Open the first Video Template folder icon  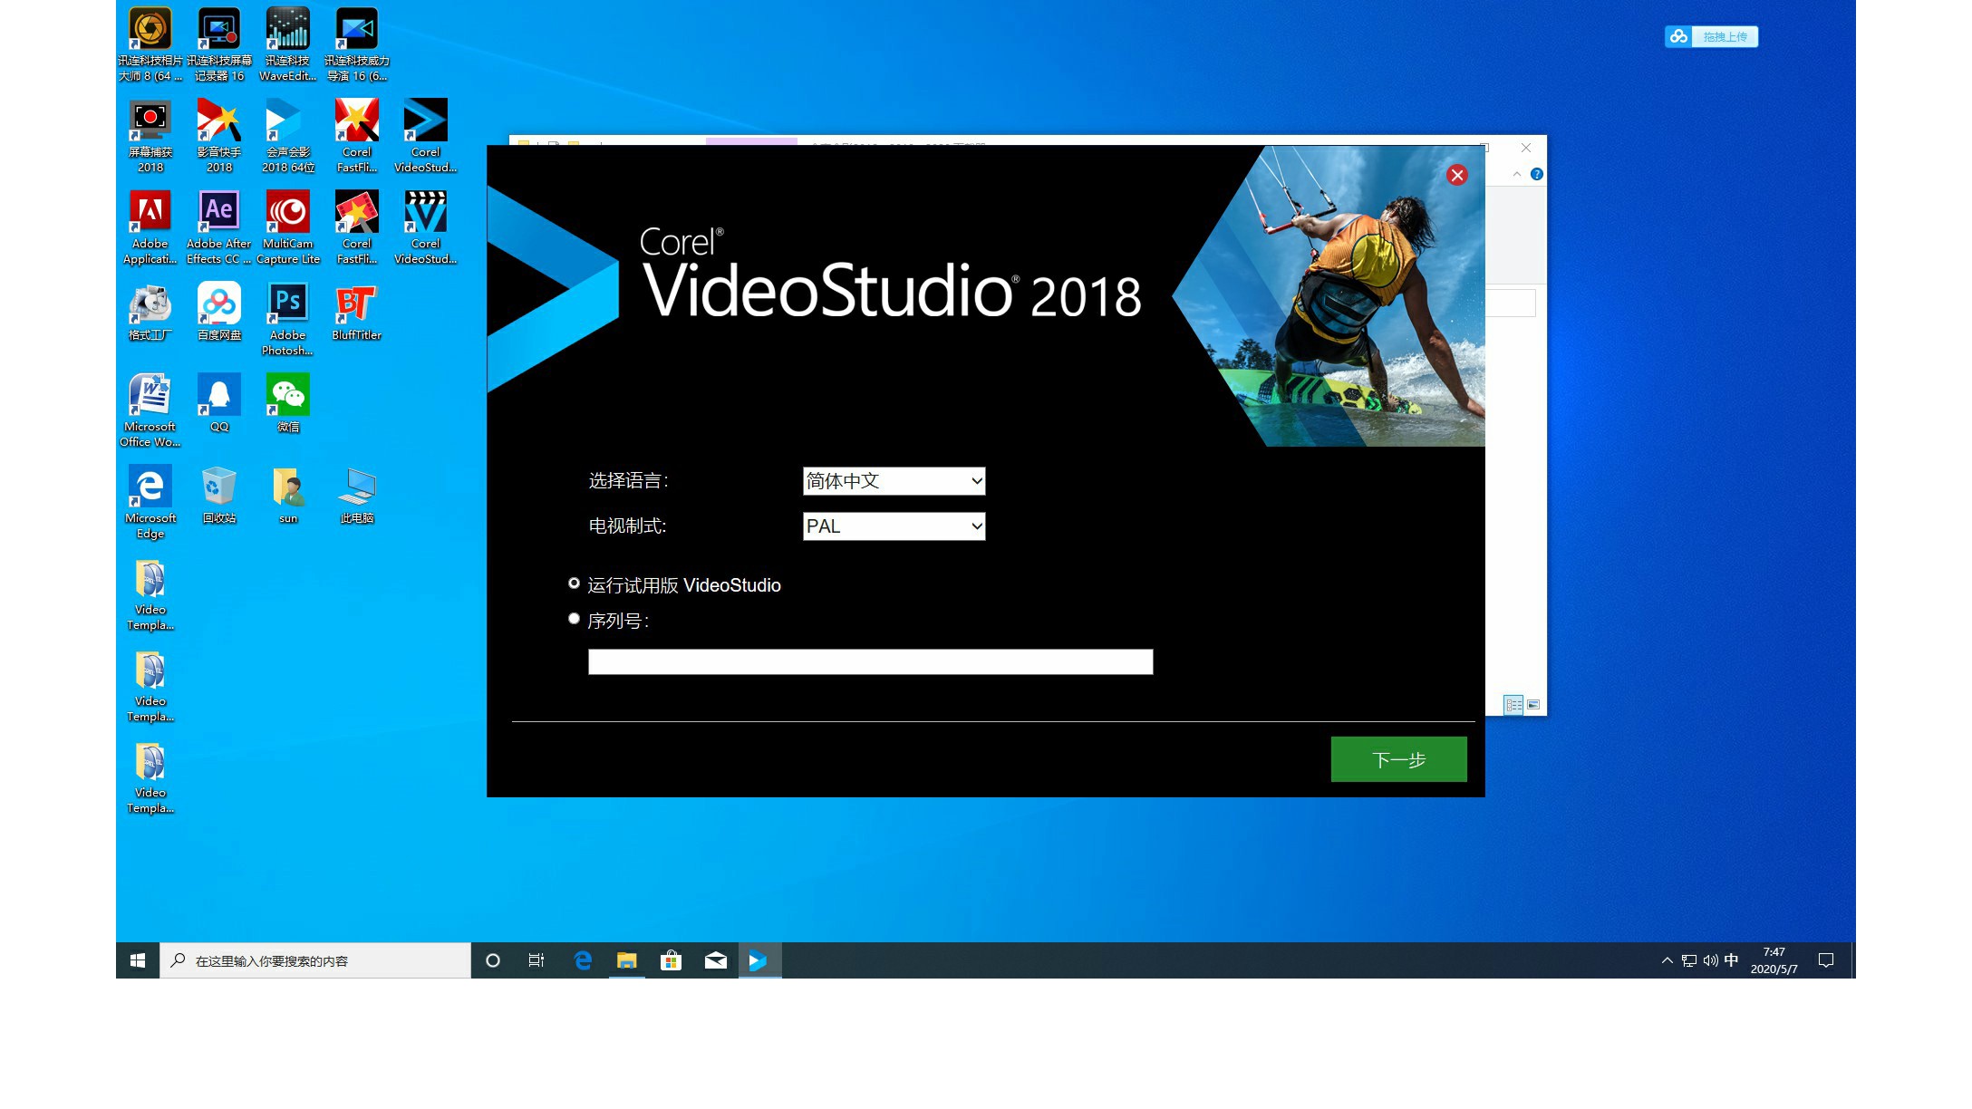click(x=150, y=593)
